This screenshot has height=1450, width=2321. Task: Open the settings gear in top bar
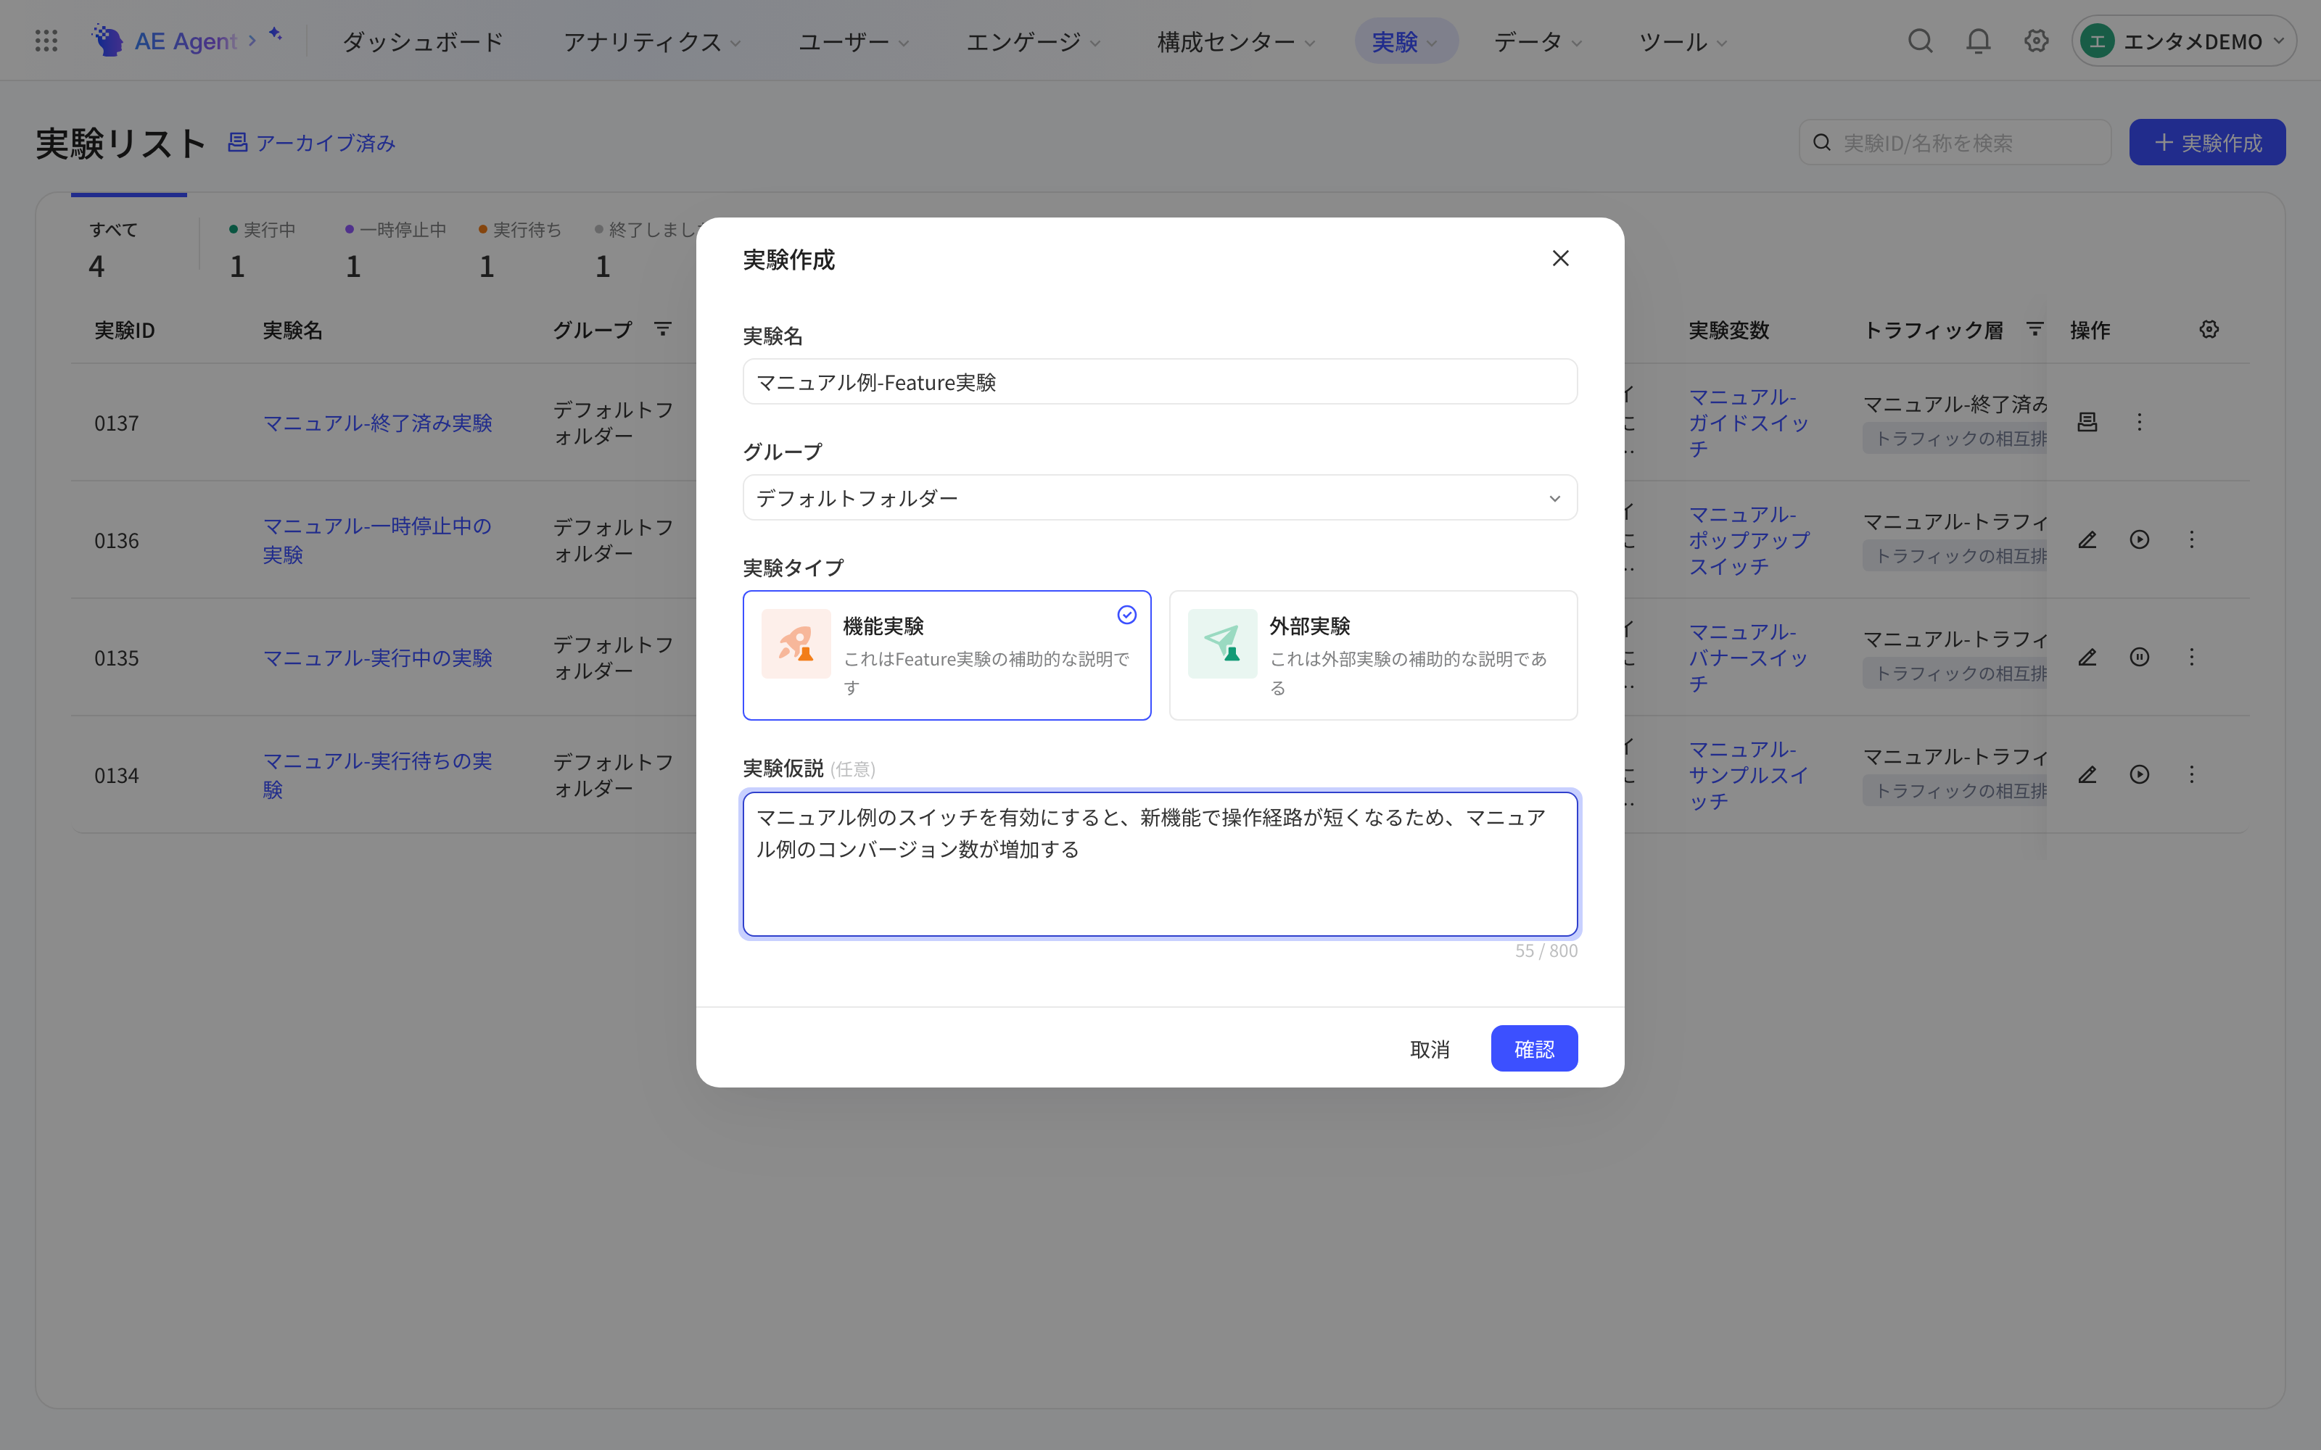coord(2036,41)
